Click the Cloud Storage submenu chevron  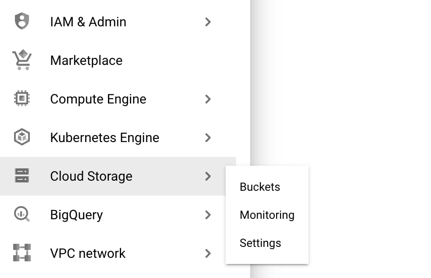tap(208, 176)
